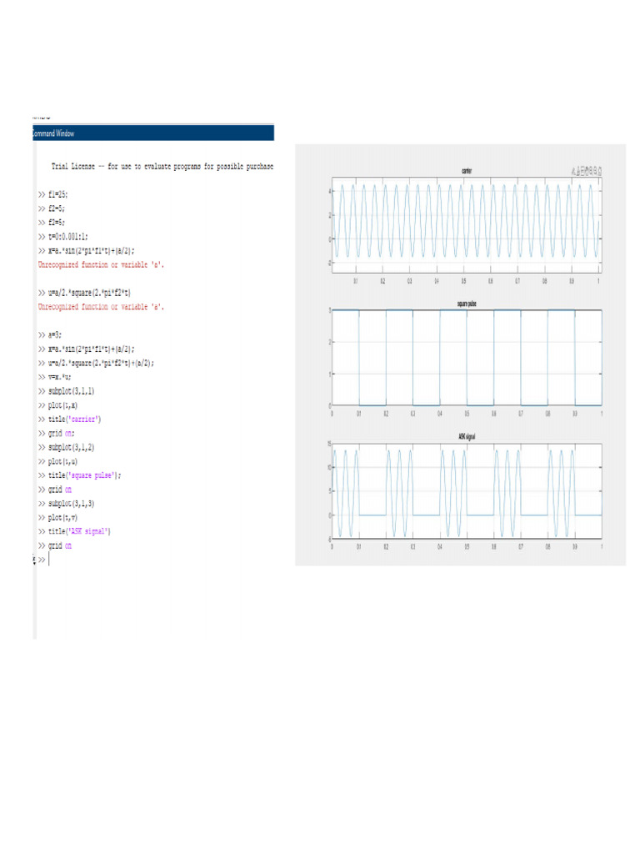Click the Trial License notice text
Viewport: 640px width, 854px height.
162,166
